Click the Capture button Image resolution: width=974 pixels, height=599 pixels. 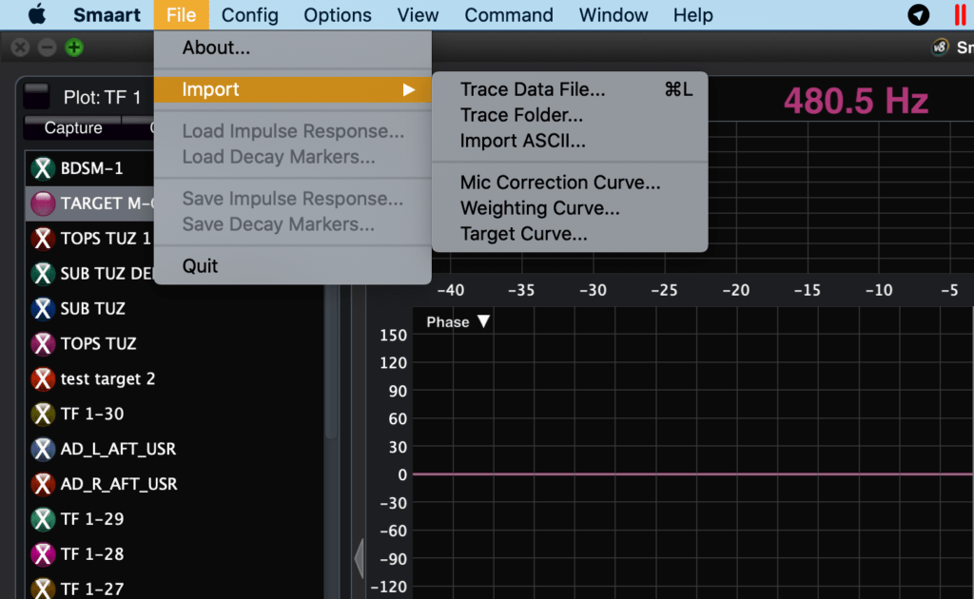pos(72,127)
